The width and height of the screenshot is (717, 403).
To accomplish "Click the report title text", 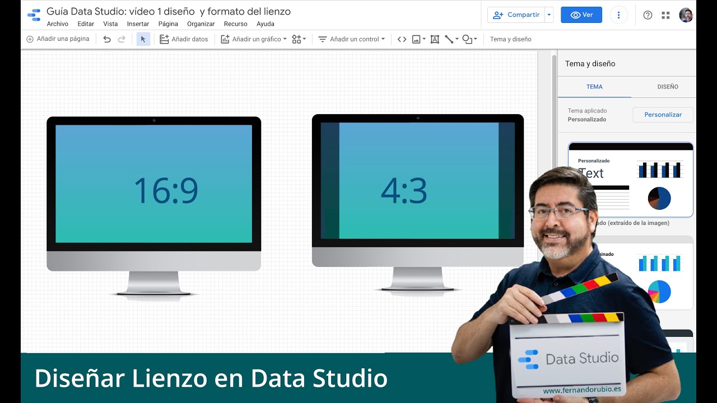I will pyautogui.click(x=169, y=11).
